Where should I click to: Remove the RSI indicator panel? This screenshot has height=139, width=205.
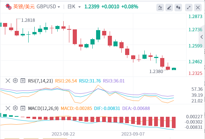click(8, 81)
